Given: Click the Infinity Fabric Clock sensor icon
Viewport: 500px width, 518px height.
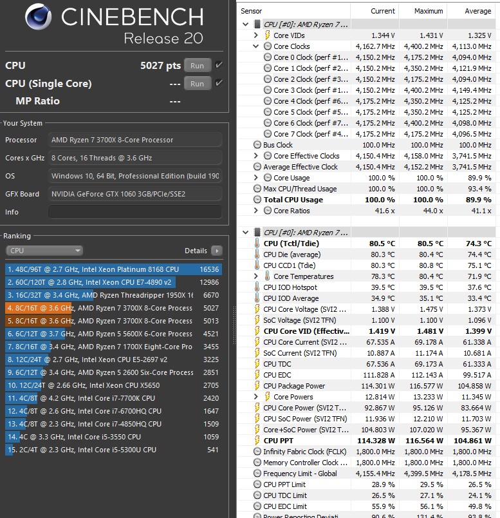Looking at the screenshot, I should 257,452.
